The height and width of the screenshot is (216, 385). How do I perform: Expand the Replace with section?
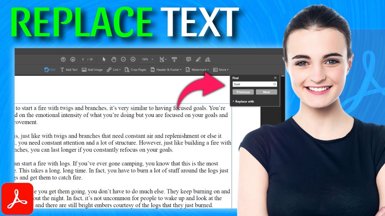pos(243,101)
